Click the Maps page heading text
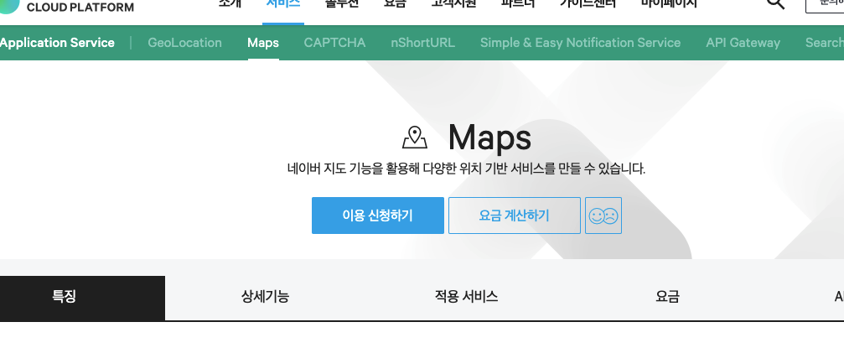844x348 pixels. 489,138
